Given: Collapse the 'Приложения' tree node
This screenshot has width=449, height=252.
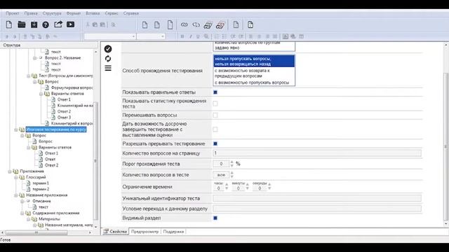Looking at the screenshot, I should [10, 171].
